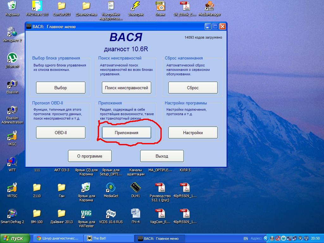
Task: Open the пуск Start menu
Action: coord(15,239)
